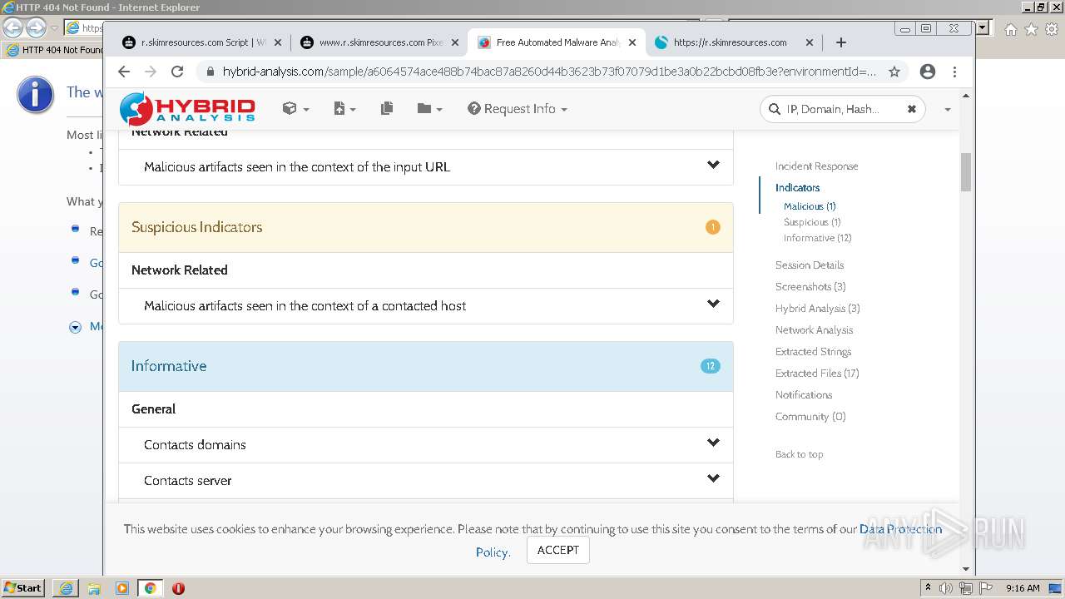The image size is (1065, 599).
Task: Click the Hybrid Analysis logo
Action: coord(187,109)
